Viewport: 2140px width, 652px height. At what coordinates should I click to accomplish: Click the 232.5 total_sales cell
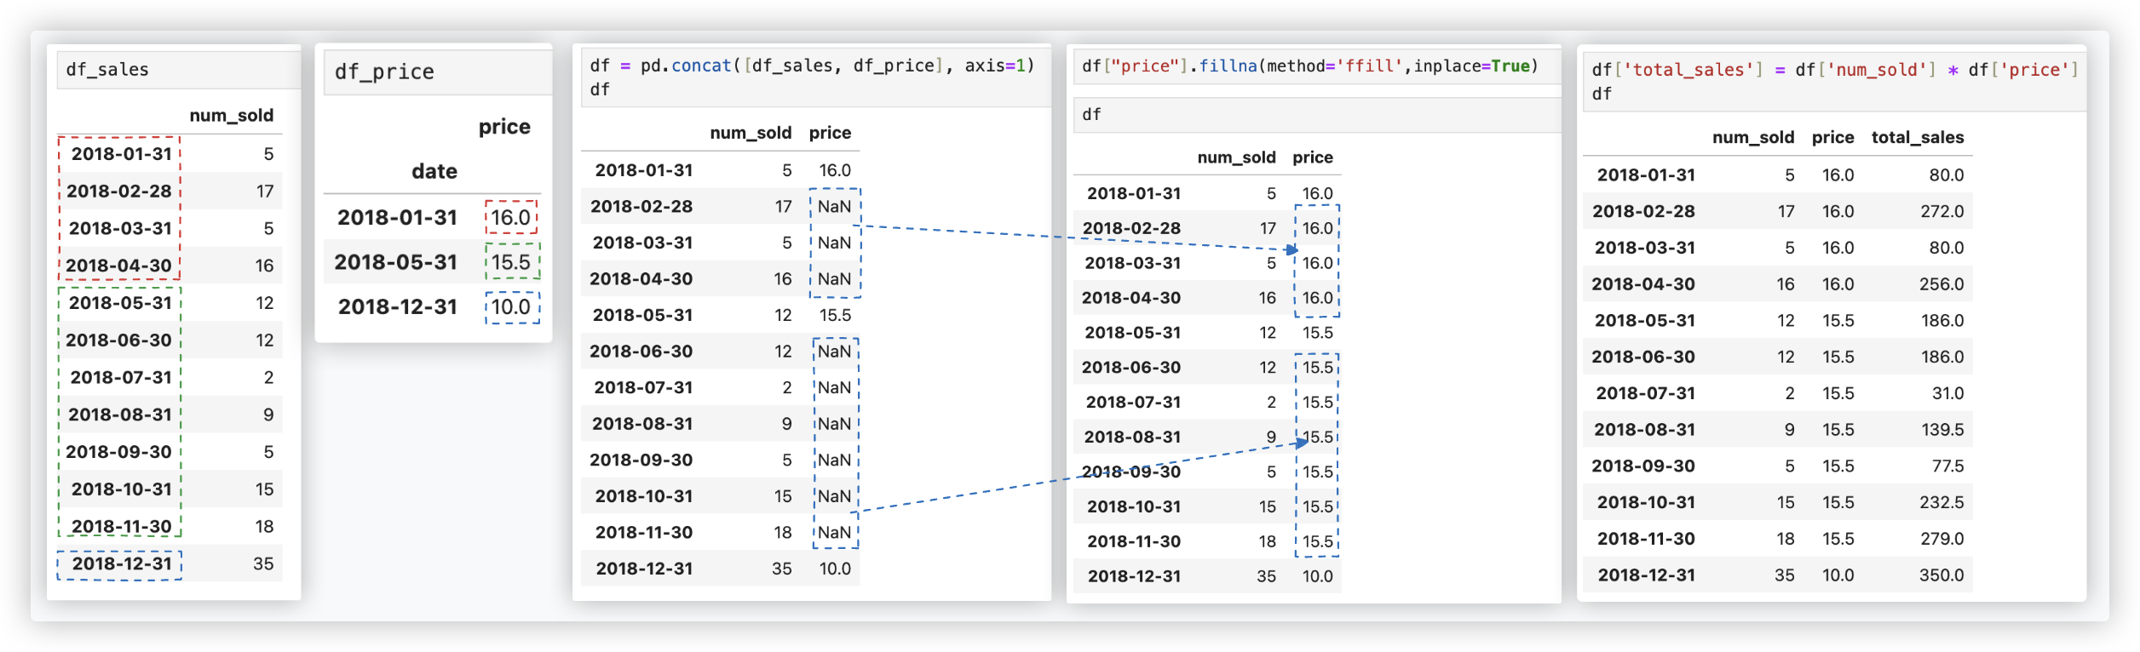(x=1941, y=502)
